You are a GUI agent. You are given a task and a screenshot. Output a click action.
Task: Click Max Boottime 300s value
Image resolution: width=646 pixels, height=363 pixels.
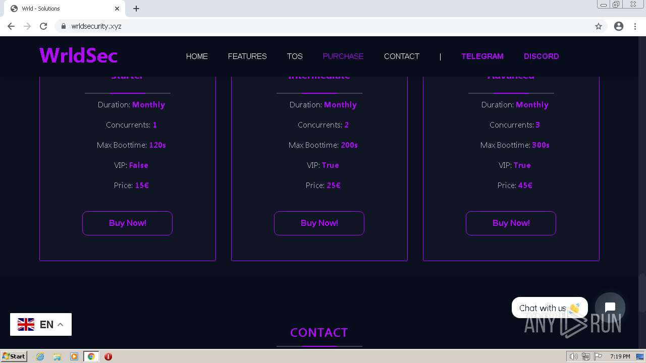coord(541,145)
